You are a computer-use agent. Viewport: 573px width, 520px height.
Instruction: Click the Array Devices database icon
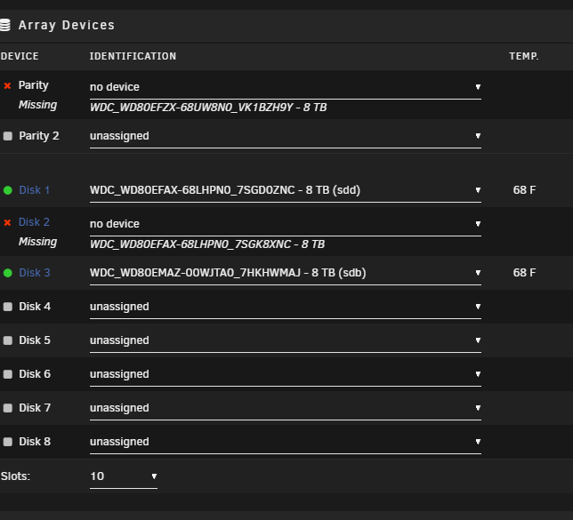click(5, 25)
